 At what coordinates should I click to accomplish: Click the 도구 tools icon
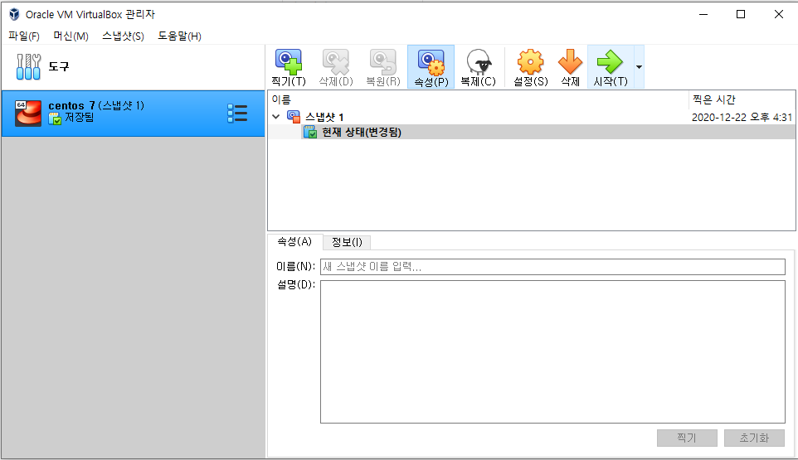(28, 66)
